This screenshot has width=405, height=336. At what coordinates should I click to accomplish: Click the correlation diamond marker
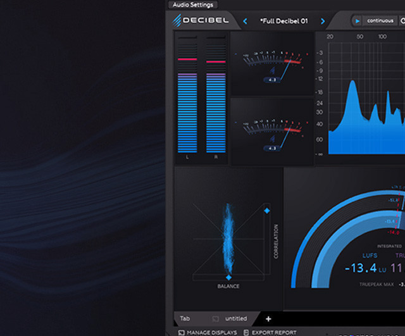pyautogui.click(x=266, y=210)
